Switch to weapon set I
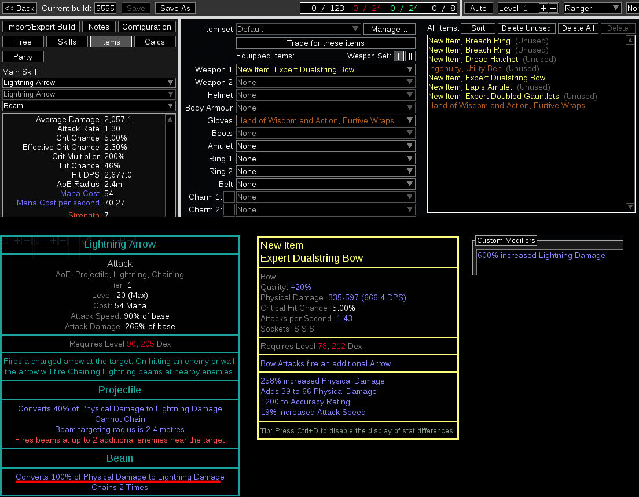The image size is (639, 497). 399,56
